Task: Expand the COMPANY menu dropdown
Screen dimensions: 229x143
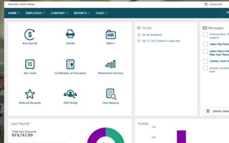Action: tap(59, 13)
